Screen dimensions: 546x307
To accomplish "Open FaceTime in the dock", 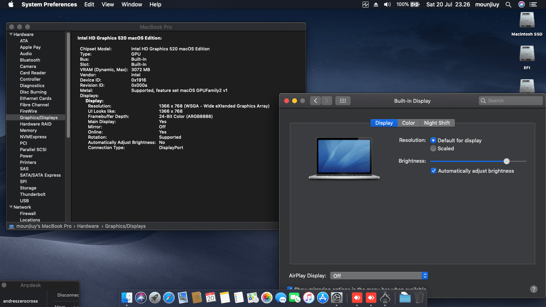I will click(295, 297).
